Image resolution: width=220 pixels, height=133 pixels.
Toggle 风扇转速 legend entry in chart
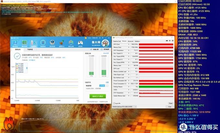pos(20,72)
